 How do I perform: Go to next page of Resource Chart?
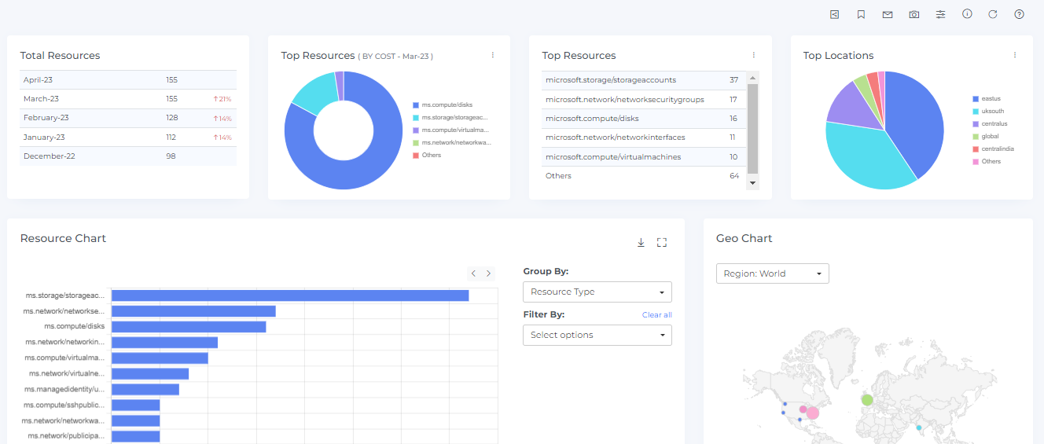tap(489, 273)
